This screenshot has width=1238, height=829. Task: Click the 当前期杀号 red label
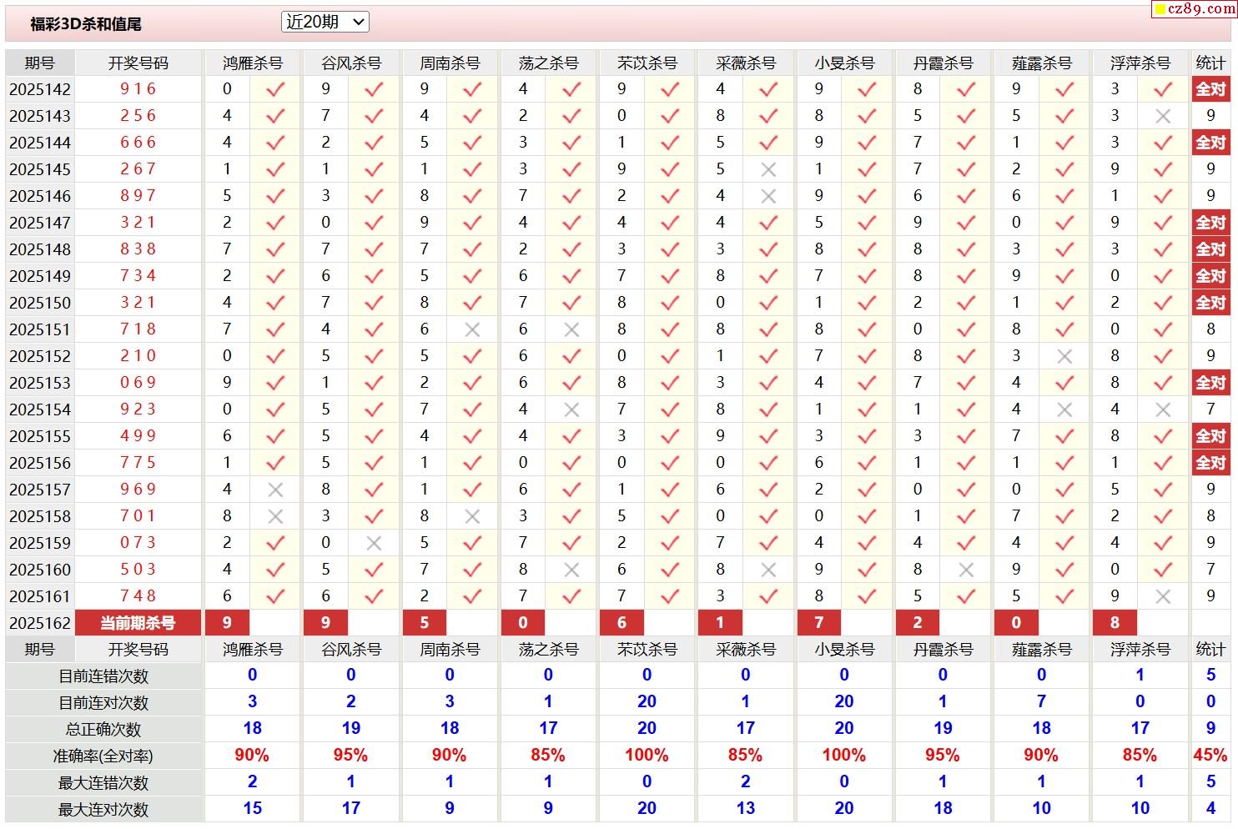click(x=138, y=623)
